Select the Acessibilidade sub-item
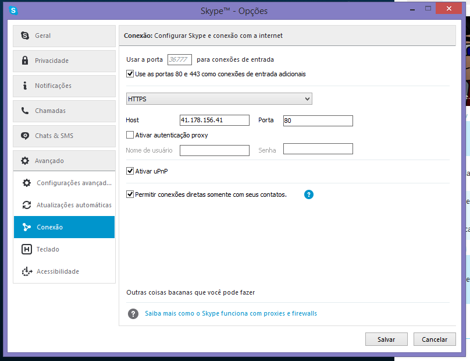The height and width of the screenshot is (361, 470). [x=64, y=271]
